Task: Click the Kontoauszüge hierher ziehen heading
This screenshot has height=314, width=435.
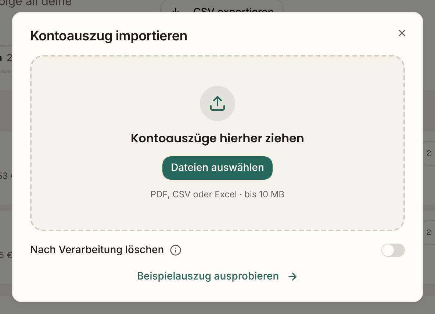Action: click(x=217, y=138)
